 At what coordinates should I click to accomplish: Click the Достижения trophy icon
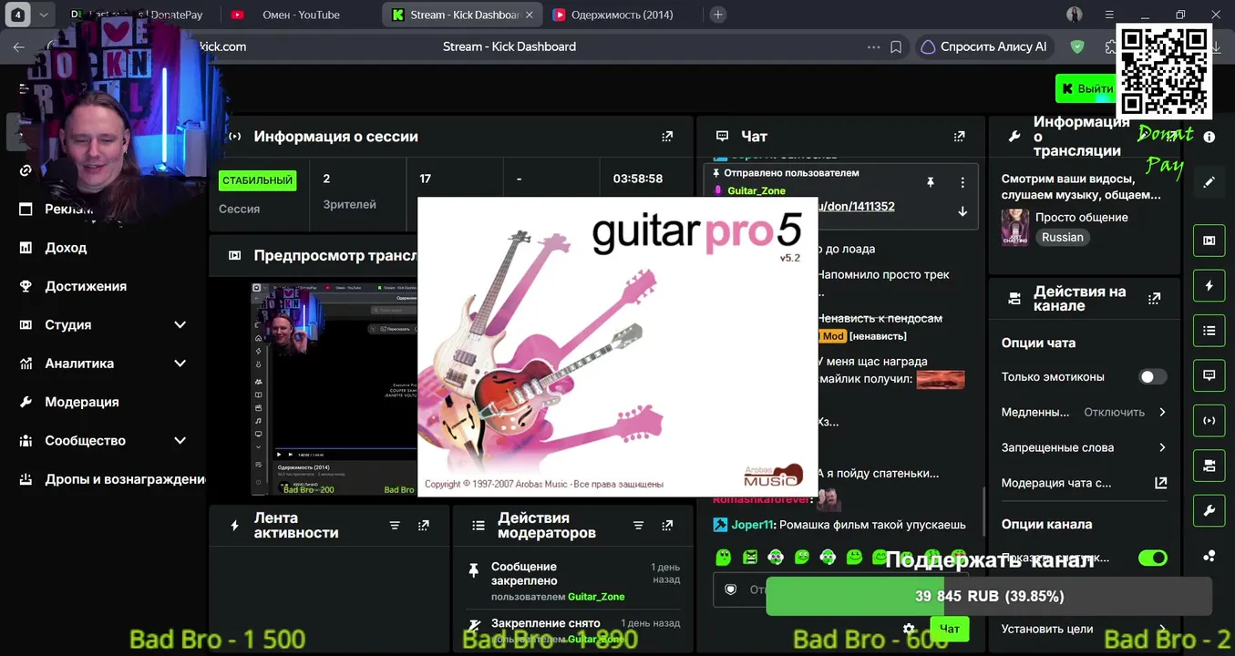click(26, 286)
